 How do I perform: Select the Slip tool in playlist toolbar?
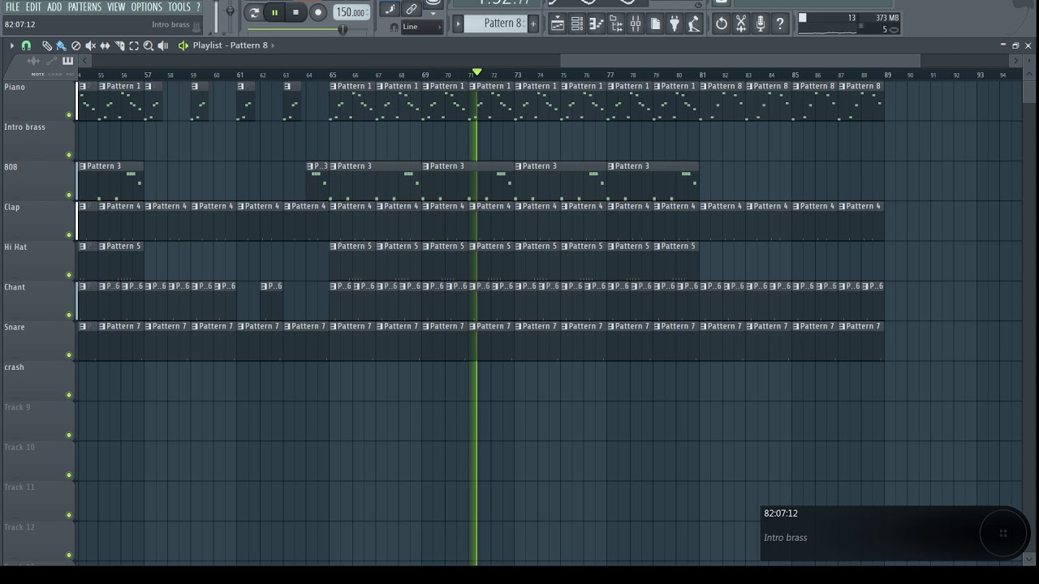105,45
